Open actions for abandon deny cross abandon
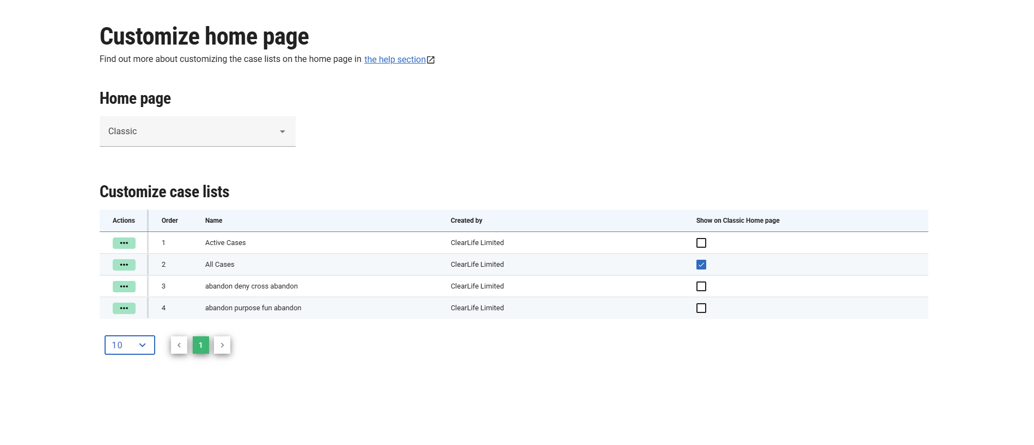Viewport: 1034px width, 445px height. 124,286
